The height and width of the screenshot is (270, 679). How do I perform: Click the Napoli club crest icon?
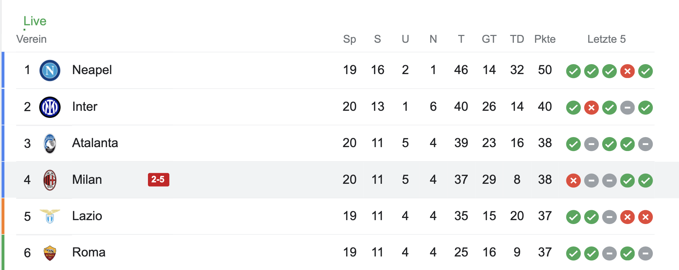pos(50,71)
